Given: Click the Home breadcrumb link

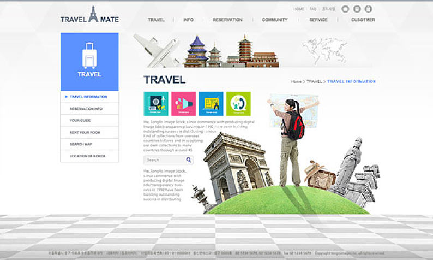Looking at the screenshot, I should pyautogui.click(x=296, y=81).
